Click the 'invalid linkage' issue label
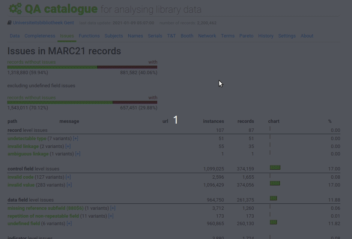 tap(23, 146)
